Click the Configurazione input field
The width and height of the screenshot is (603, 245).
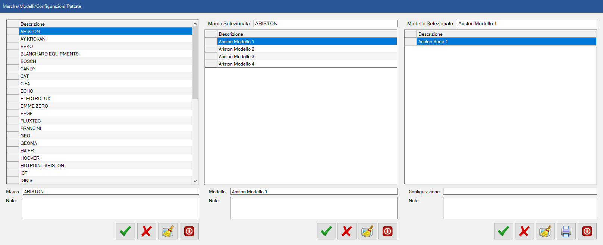[519, 191]
